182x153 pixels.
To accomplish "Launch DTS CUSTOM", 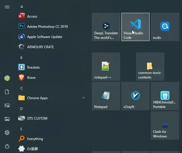I will pos(52,118).
